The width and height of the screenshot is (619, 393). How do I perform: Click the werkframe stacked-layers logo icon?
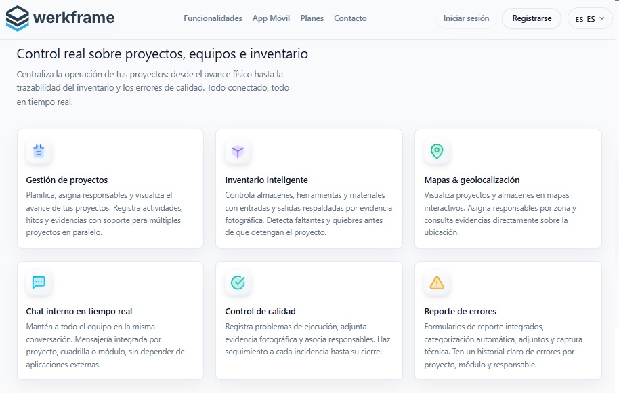(17, 18)
